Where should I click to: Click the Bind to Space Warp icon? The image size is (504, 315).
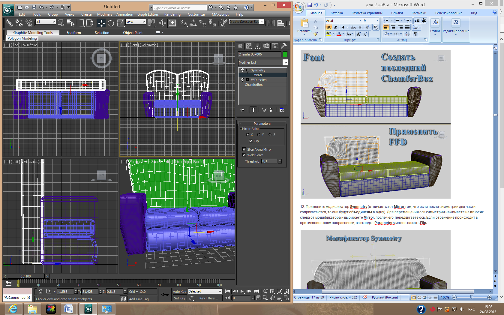tap(29, 23)
